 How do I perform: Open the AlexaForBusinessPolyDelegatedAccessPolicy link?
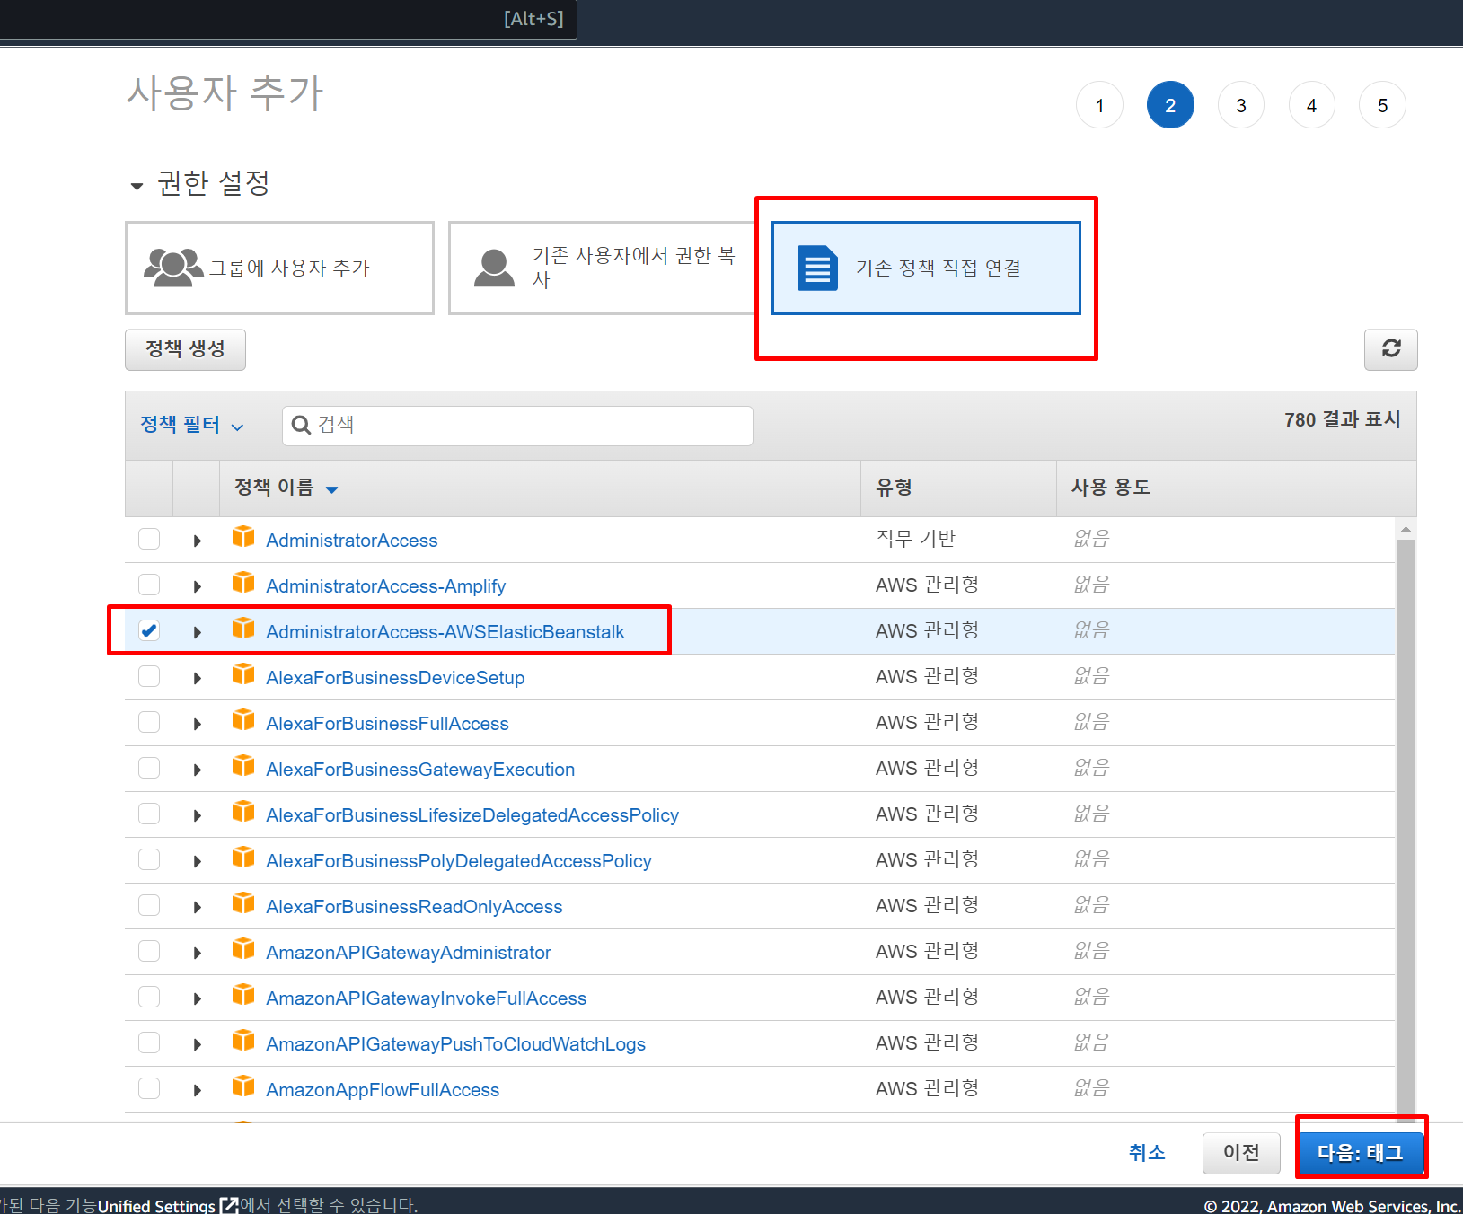pyautogui.click(x=458, y=860)
